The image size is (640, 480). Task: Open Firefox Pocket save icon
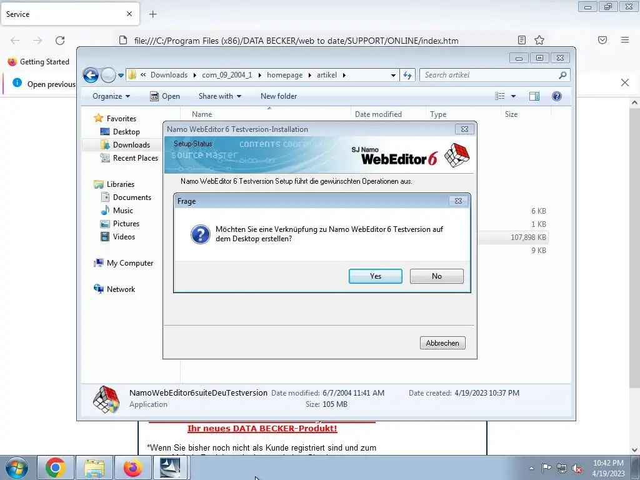pyautogui.click(x=602, y=40)
